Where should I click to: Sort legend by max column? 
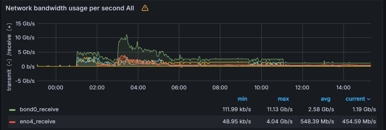point(283,99)
